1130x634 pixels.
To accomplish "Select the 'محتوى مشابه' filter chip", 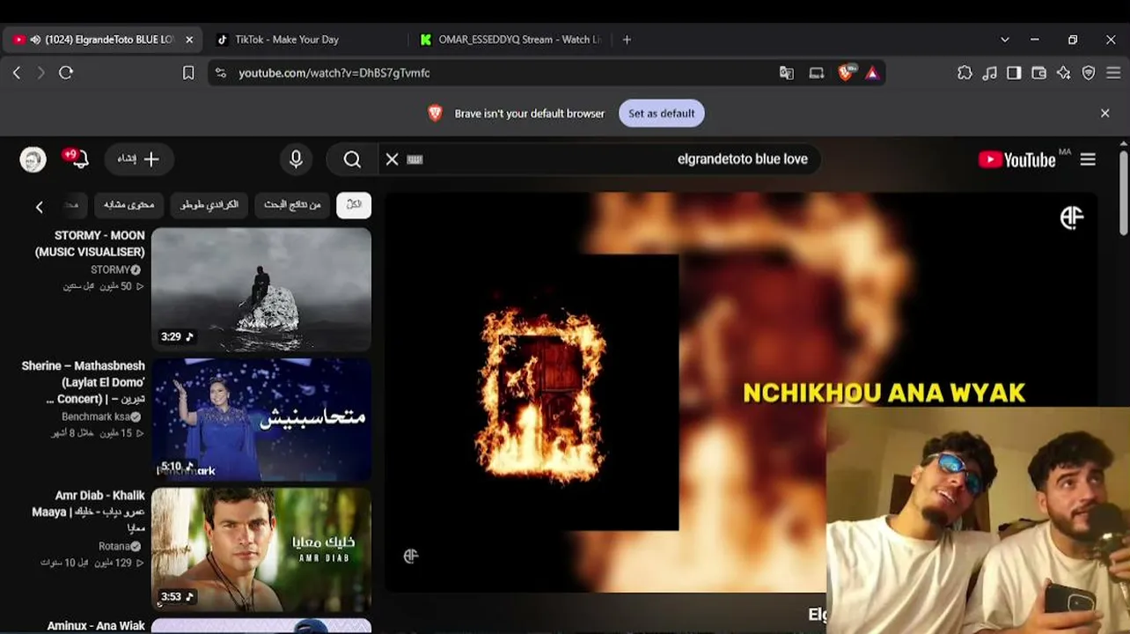I will [x=128, y=205].
